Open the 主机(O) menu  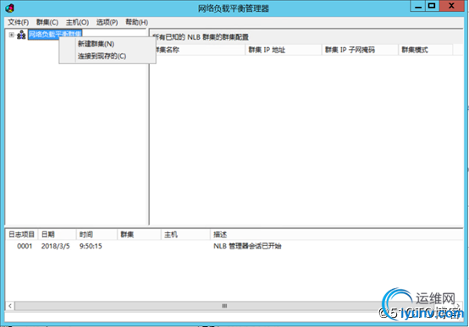[x=77, y=23]
